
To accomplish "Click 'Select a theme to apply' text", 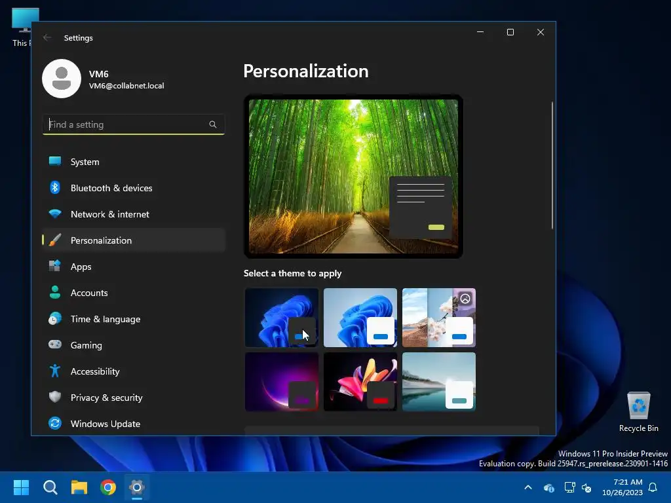I will (x=292, y=273).
